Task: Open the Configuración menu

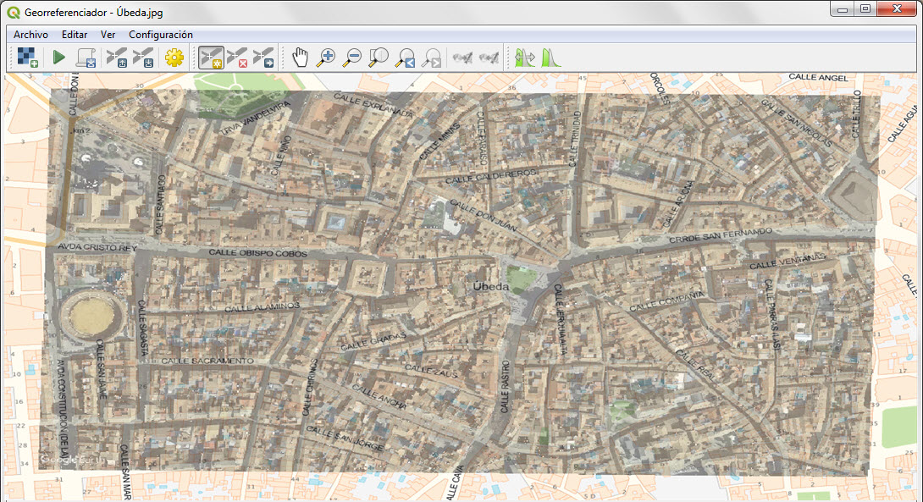Action: click(x=161, y=35)
